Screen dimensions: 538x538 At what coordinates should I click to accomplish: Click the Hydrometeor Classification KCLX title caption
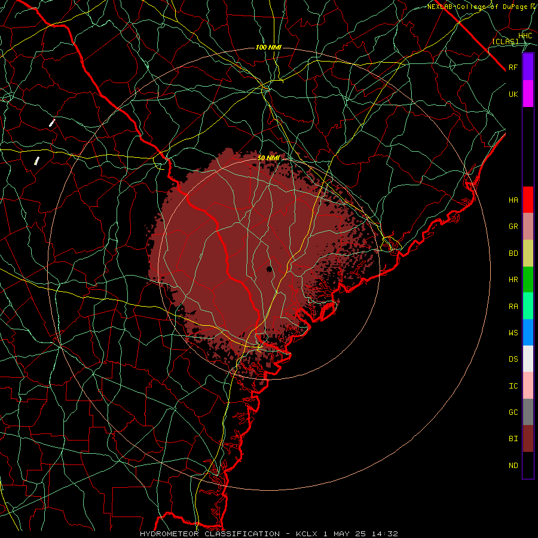tap(268, 534)
